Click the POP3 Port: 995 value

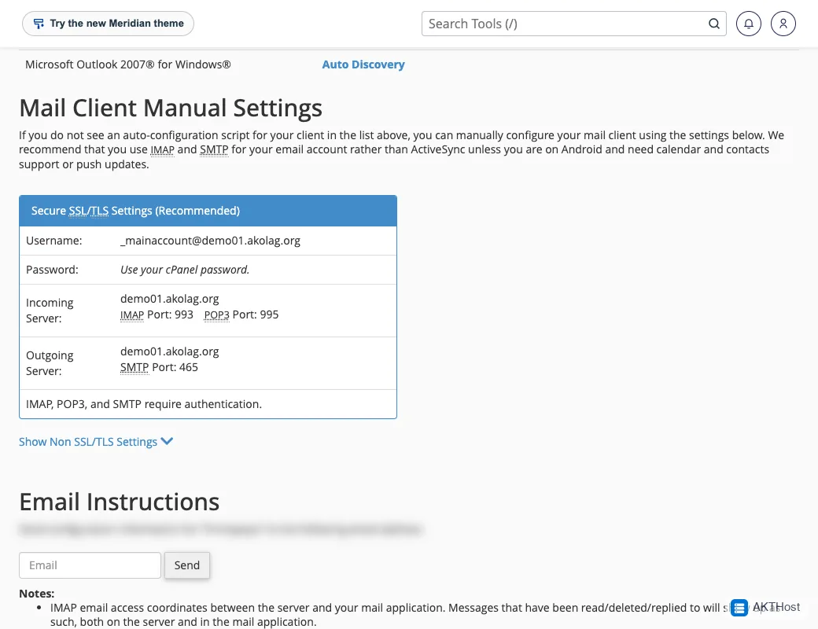[241, 315]
